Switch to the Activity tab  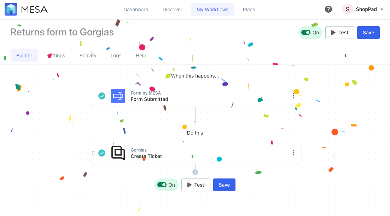coord(88,56)
